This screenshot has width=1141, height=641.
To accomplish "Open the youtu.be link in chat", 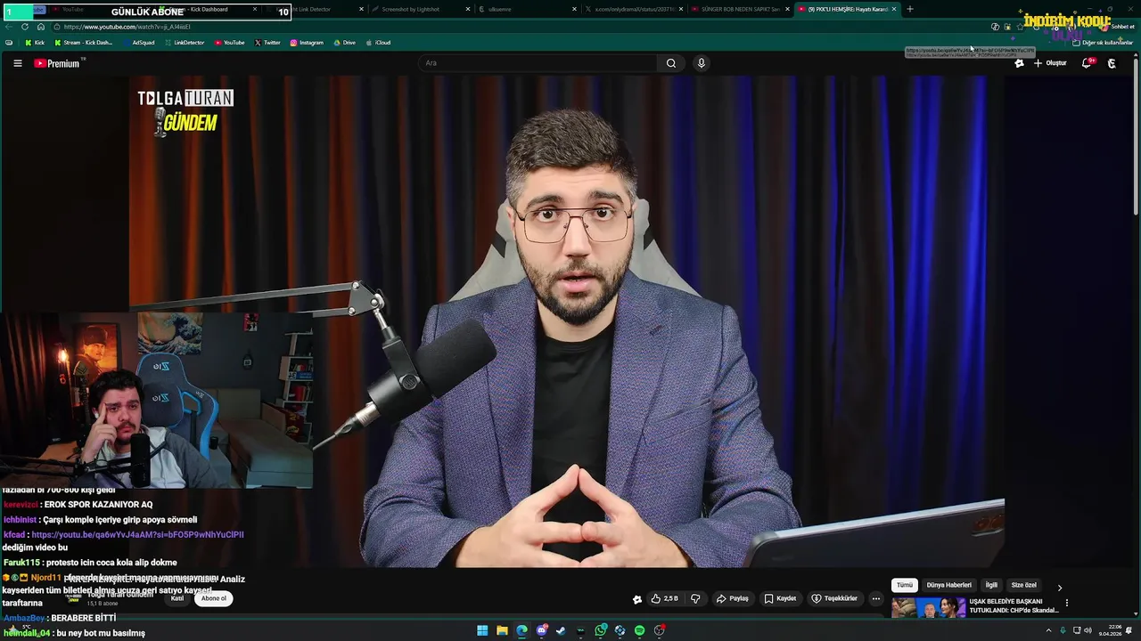I will coord(137,535).
